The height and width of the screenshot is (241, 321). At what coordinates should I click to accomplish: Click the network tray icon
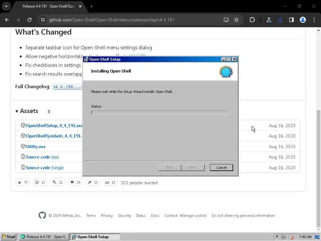[x=283, y=237]
